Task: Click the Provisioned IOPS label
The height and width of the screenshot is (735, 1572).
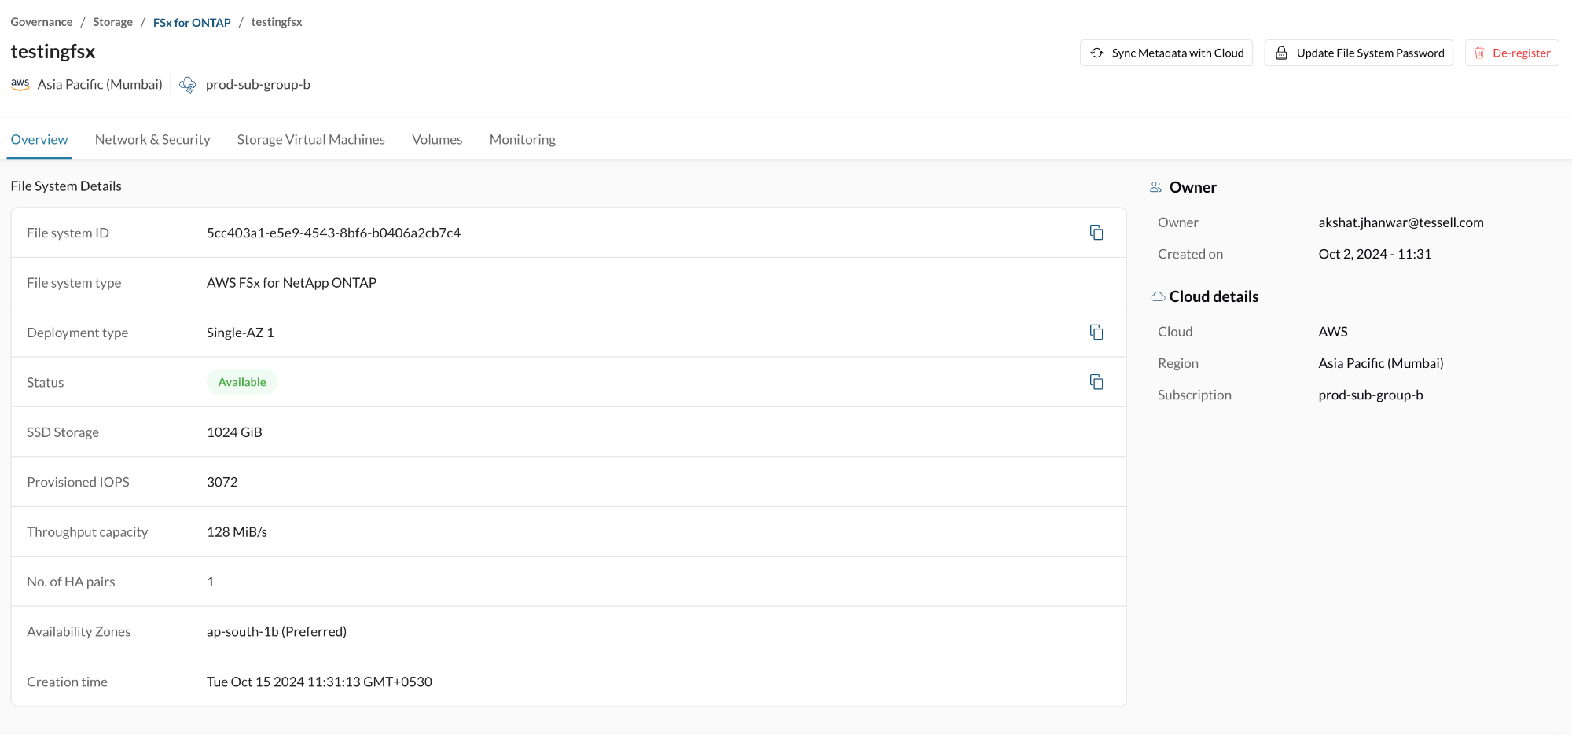Action: 78,482
